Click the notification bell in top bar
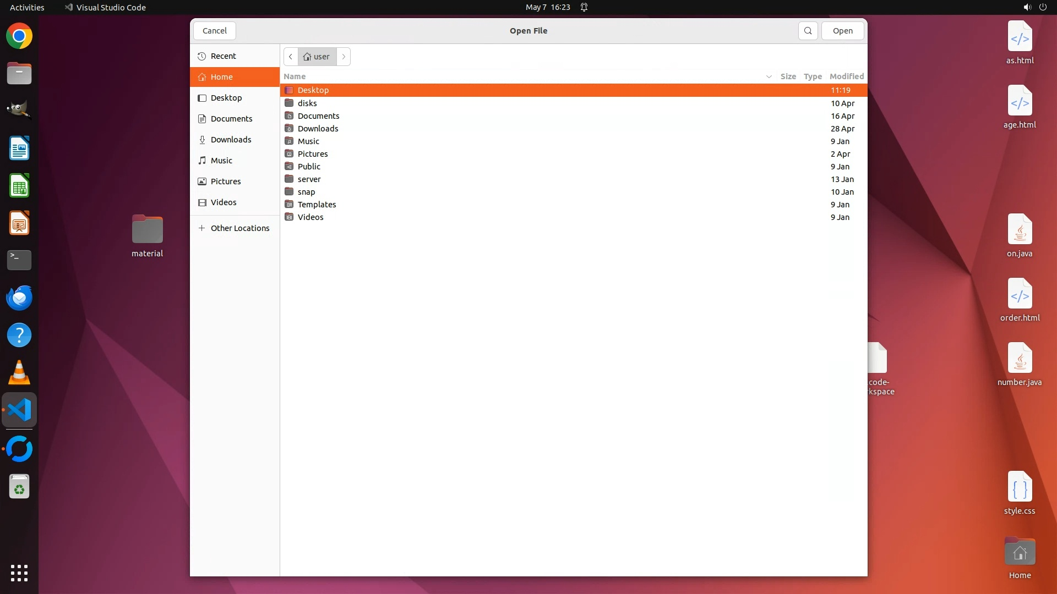The image size is (1057, 594). [x=584, y=7]
